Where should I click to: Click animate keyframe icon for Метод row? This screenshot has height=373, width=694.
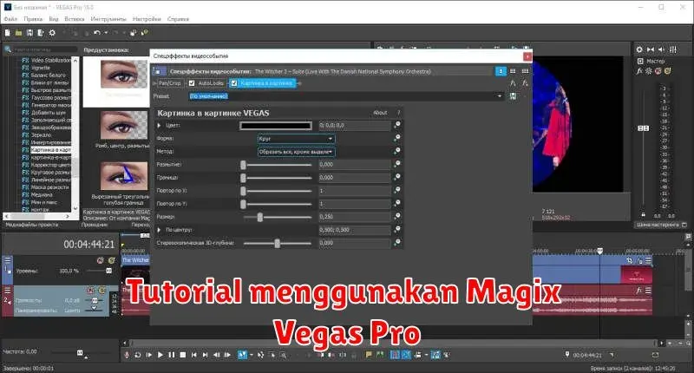pos(397,151)
